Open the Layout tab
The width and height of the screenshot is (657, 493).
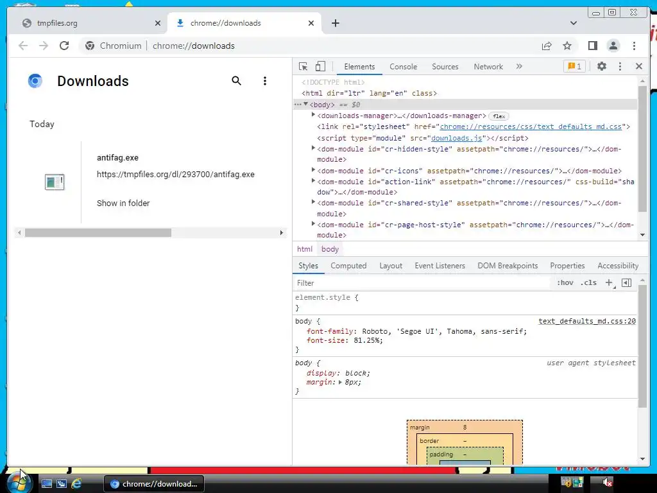pyautogui.click(x=391, y=266)
